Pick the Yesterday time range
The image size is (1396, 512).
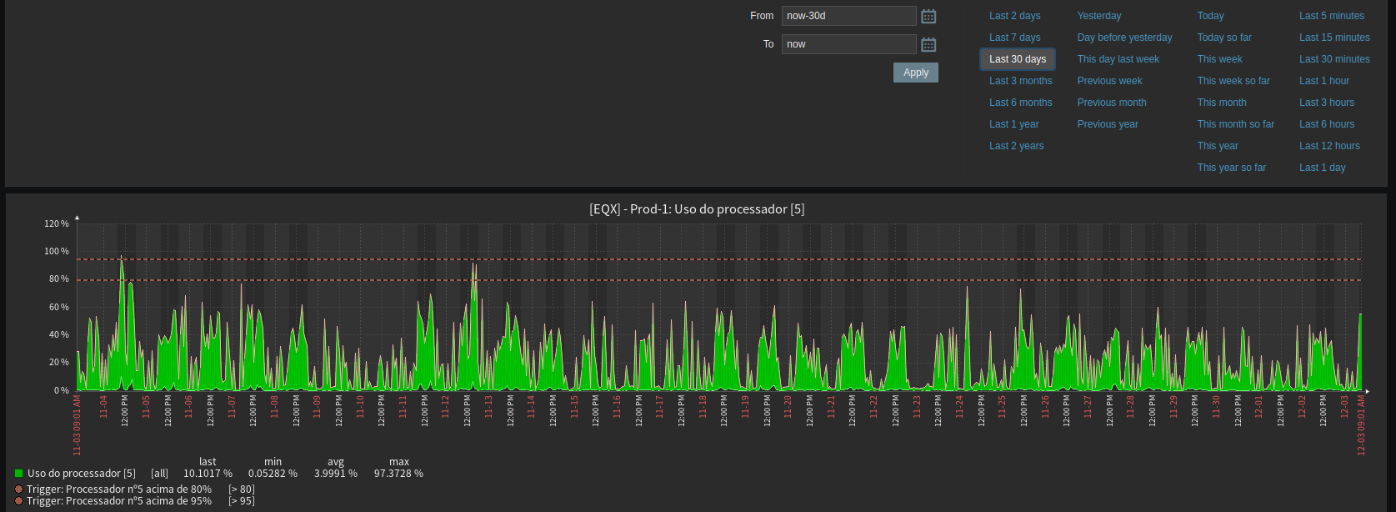[x=1098, y=16]
